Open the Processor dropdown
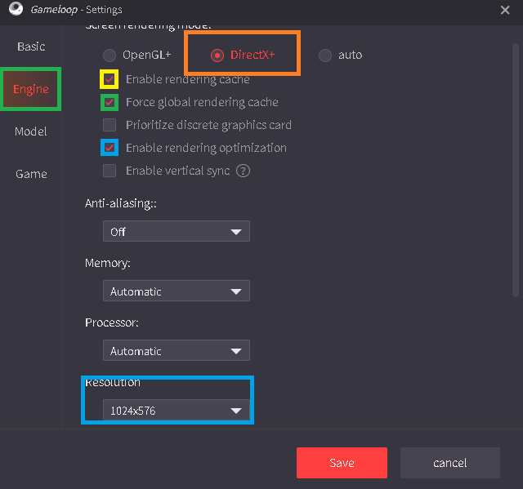This screenshot has width=523, height=489. point(177,350)
